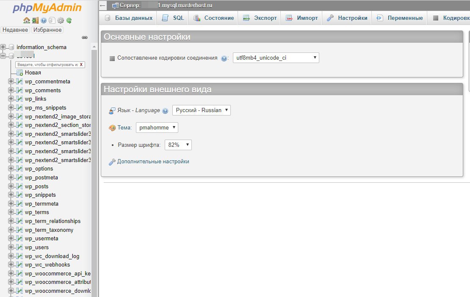Click the wp_postmeta table icon
This screenshot has height=297, width=470.
point(19,178)
